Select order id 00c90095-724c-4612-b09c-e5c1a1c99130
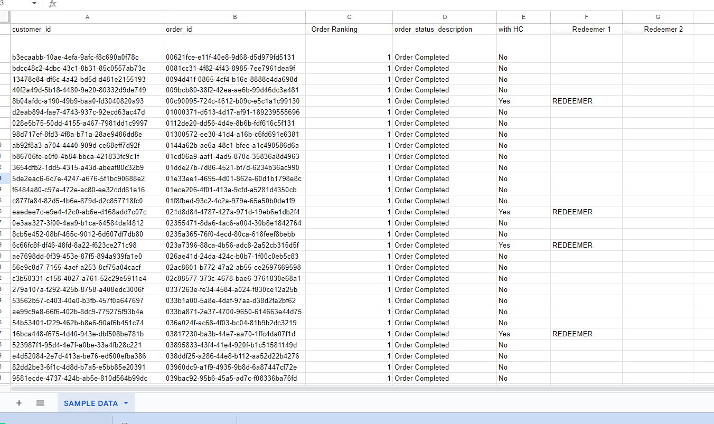714x424 pixels. click(x=234, y=101)
